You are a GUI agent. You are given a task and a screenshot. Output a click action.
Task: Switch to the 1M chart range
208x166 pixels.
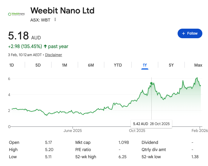[64, 65]
